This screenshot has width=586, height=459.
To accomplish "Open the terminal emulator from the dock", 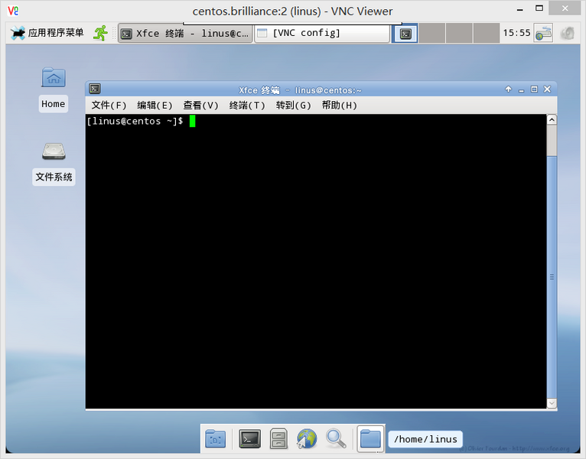I will pos(250,438).
